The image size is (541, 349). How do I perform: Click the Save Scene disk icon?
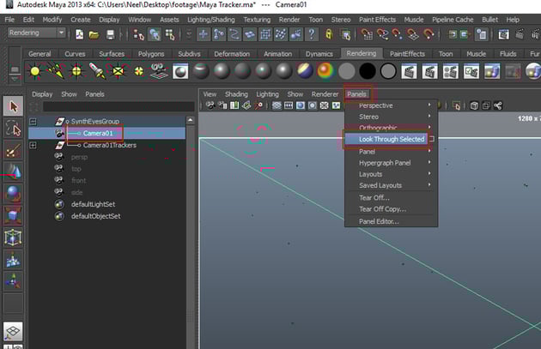(110, 34)
